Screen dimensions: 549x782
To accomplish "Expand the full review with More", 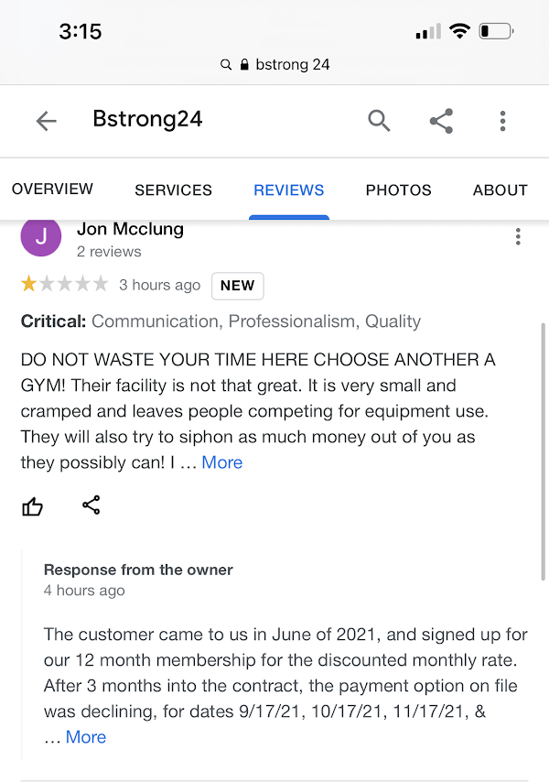I will pyautogui.click(x=222, y=462).
